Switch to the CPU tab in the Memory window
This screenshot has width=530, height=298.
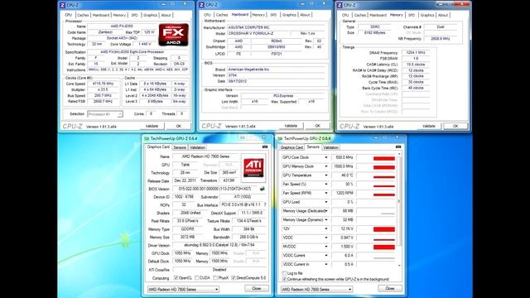(345, 15)
